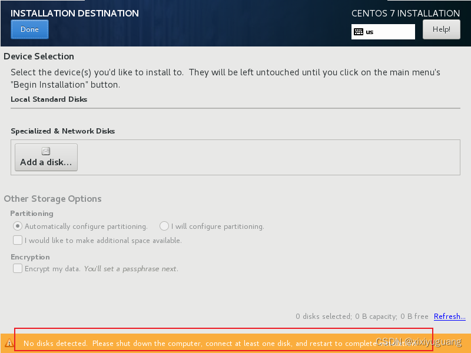Screen dimensions: 471x353
Task: Open the 'us' keyboard layout indicator
Action: [383, 32]
